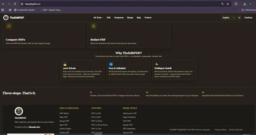Open the Khando.dev link in footer
This screenshot has height=135, width=256.
(x=35, y=127)
